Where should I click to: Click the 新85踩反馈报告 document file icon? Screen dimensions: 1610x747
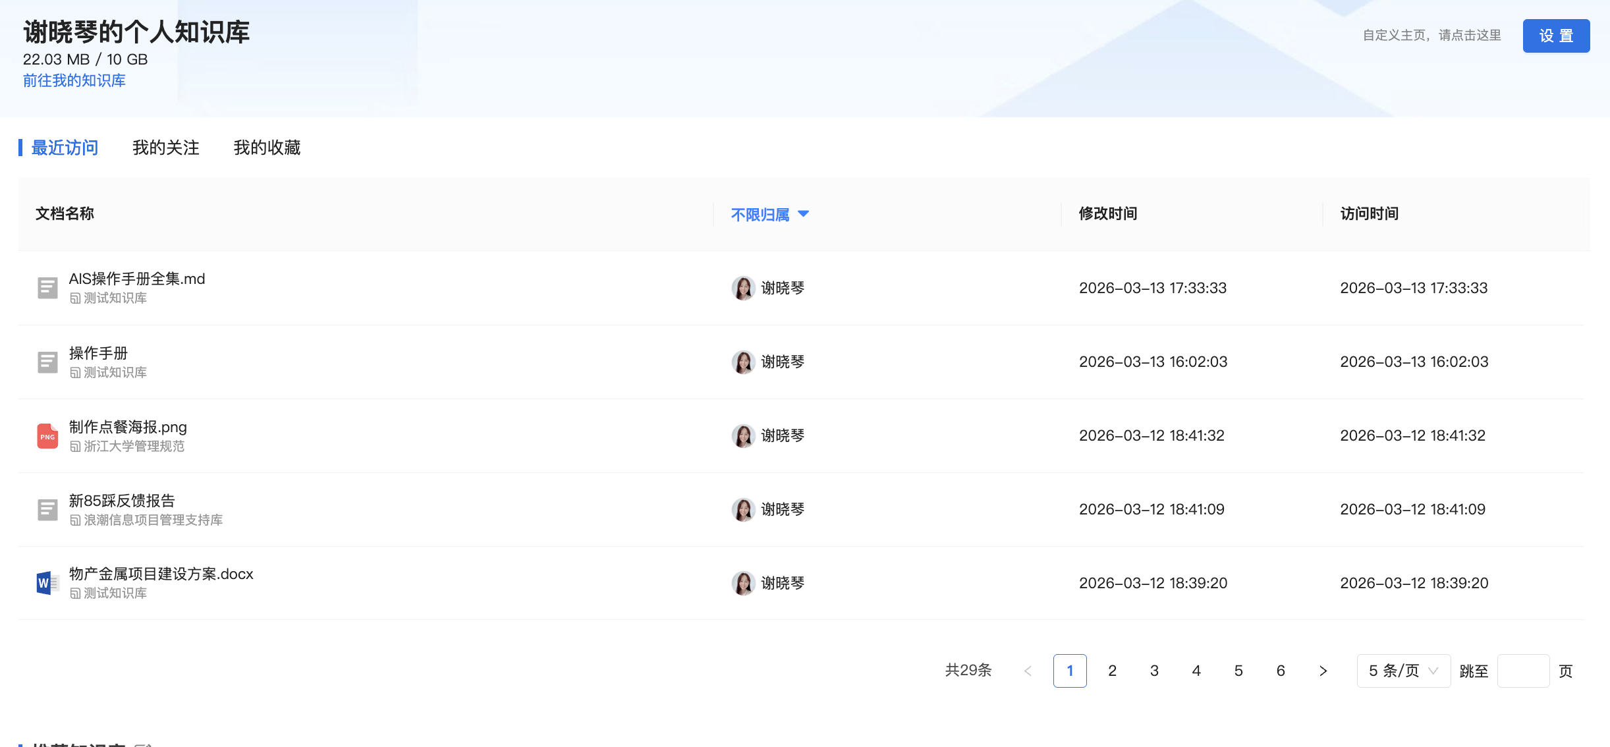tap(47, 509)
